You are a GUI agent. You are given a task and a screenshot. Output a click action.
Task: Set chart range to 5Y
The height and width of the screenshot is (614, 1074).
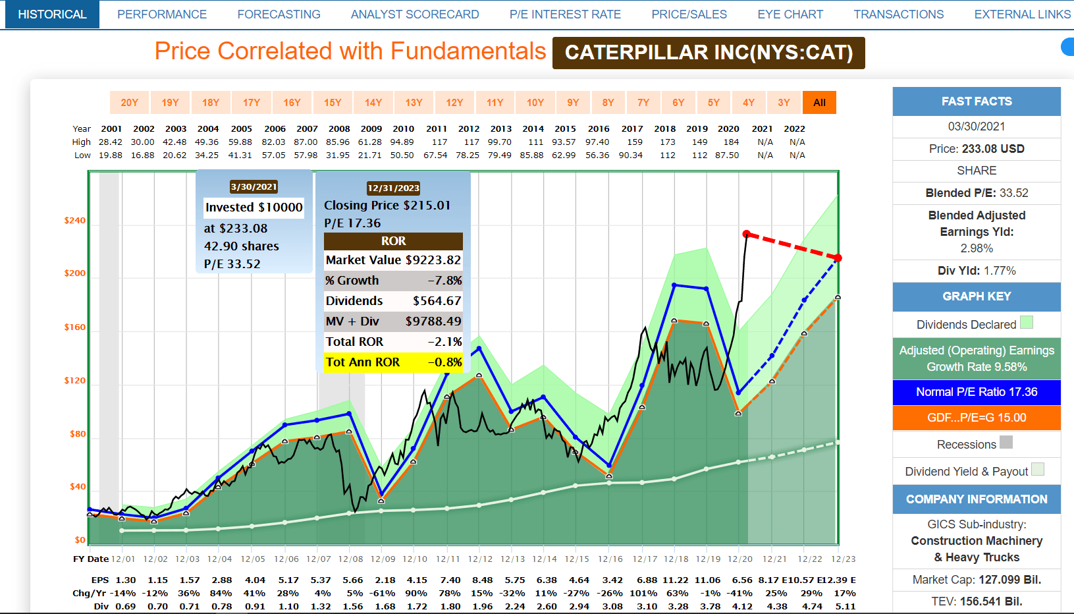pyautogui.click(x=714, y=103)
